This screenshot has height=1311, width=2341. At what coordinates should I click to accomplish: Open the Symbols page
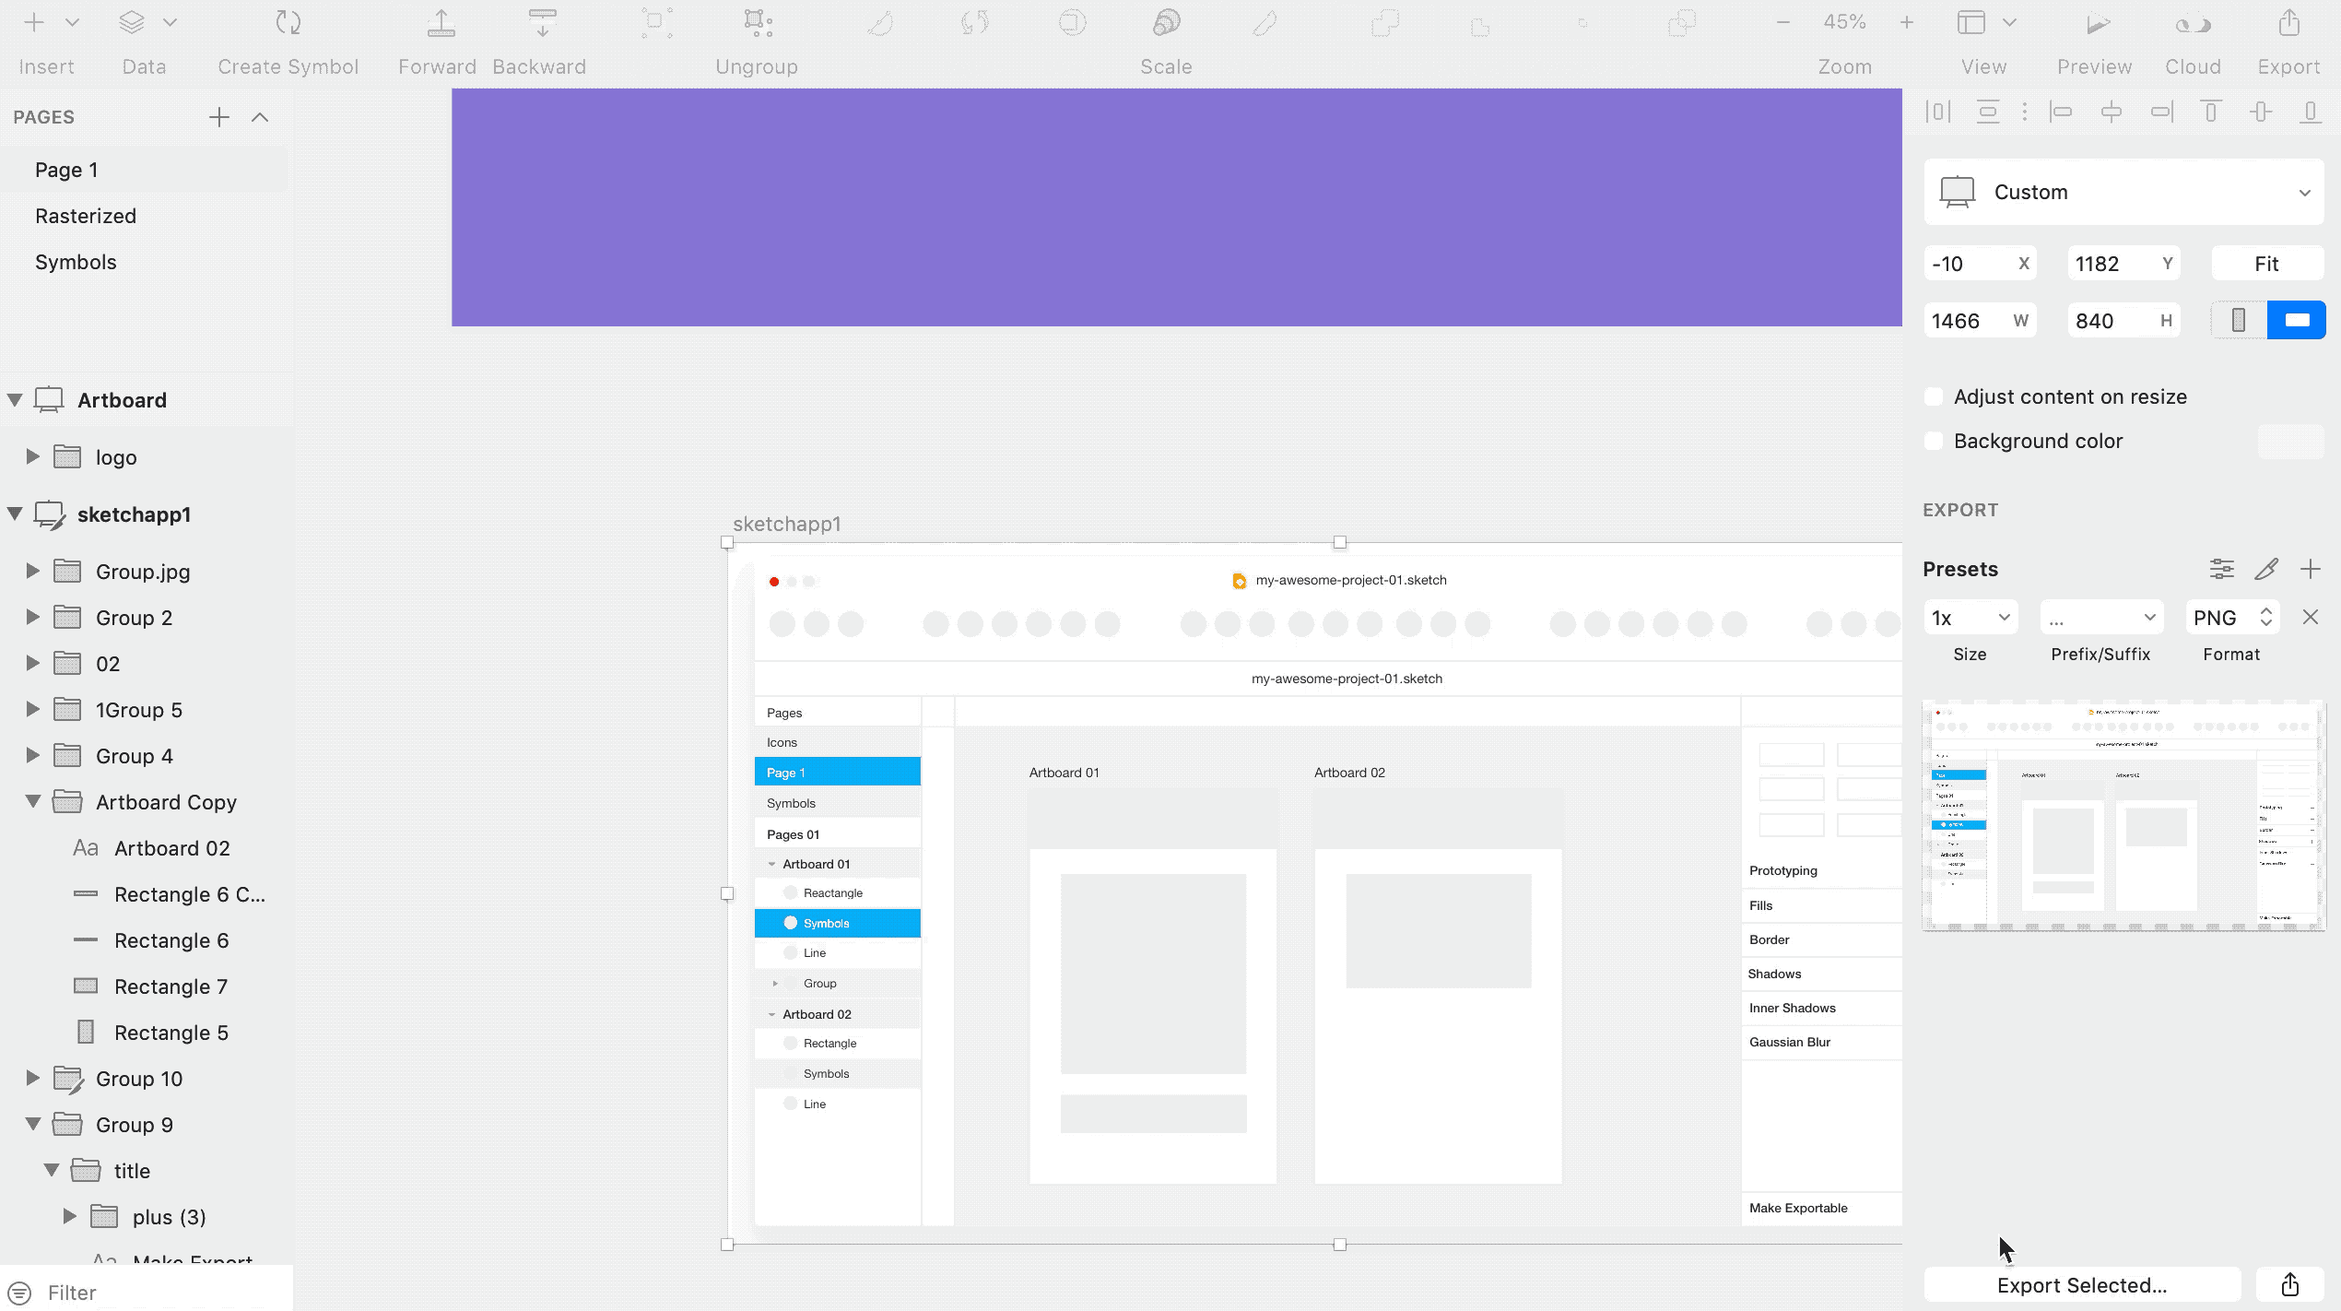(x=76, y=262)
